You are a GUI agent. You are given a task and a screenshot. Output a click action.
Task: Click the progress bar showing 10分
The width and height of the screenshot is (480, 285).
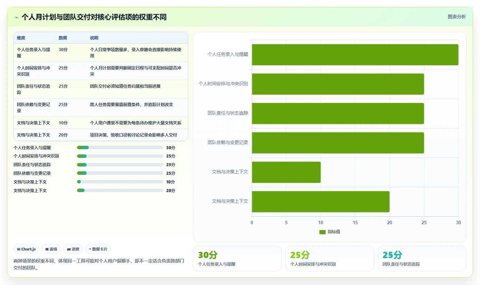(120, 182)
